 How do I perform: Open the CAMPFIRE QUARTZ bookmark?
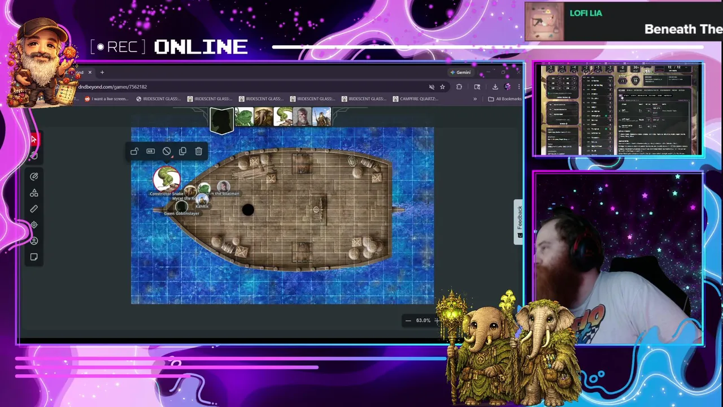[x=415, y=99]
